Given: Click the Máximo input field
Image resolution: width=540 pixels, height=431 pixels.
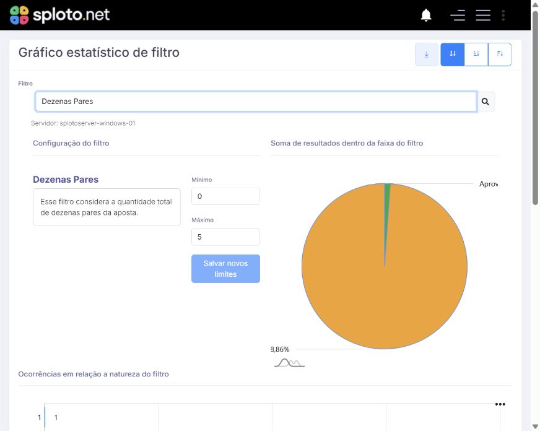Looking at the screenshot, I should click(x=225, y=237).
